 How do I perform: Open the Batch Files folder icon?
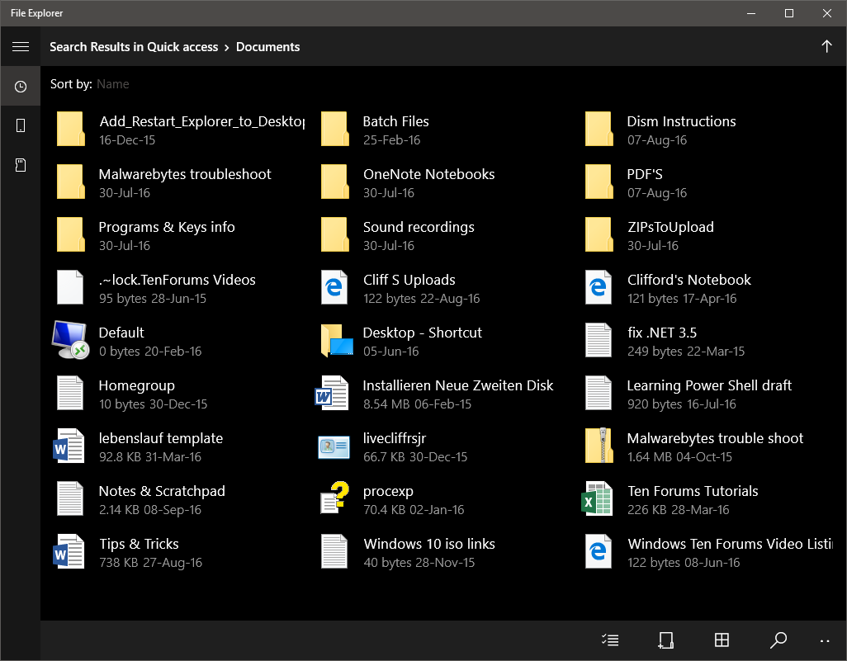coord(335,129)
